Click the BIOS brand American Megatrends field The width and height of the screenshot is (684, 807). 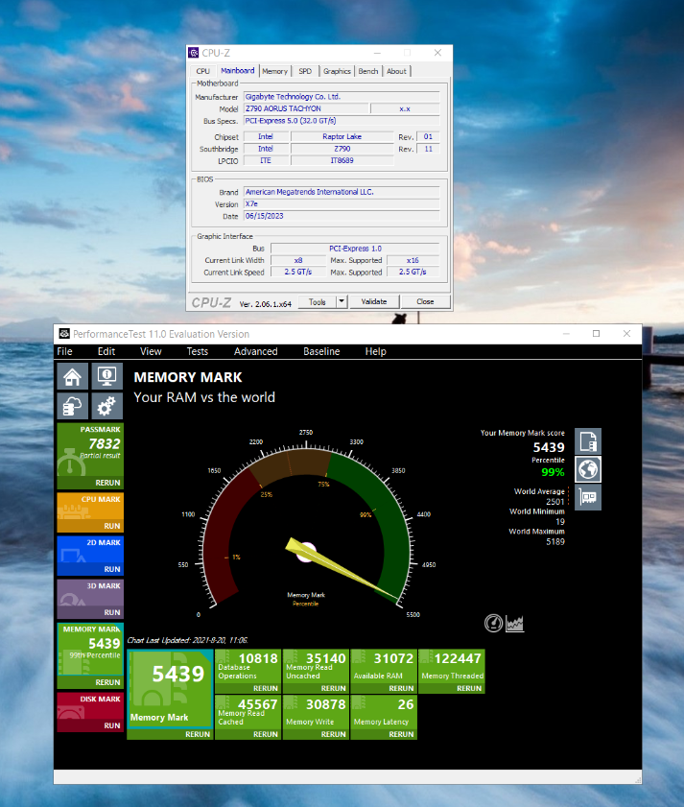(342, 192)
